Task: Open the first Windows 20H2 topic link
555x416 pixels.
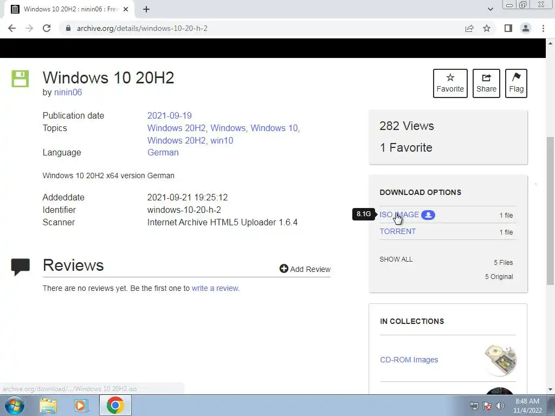Action: (176, 128)
